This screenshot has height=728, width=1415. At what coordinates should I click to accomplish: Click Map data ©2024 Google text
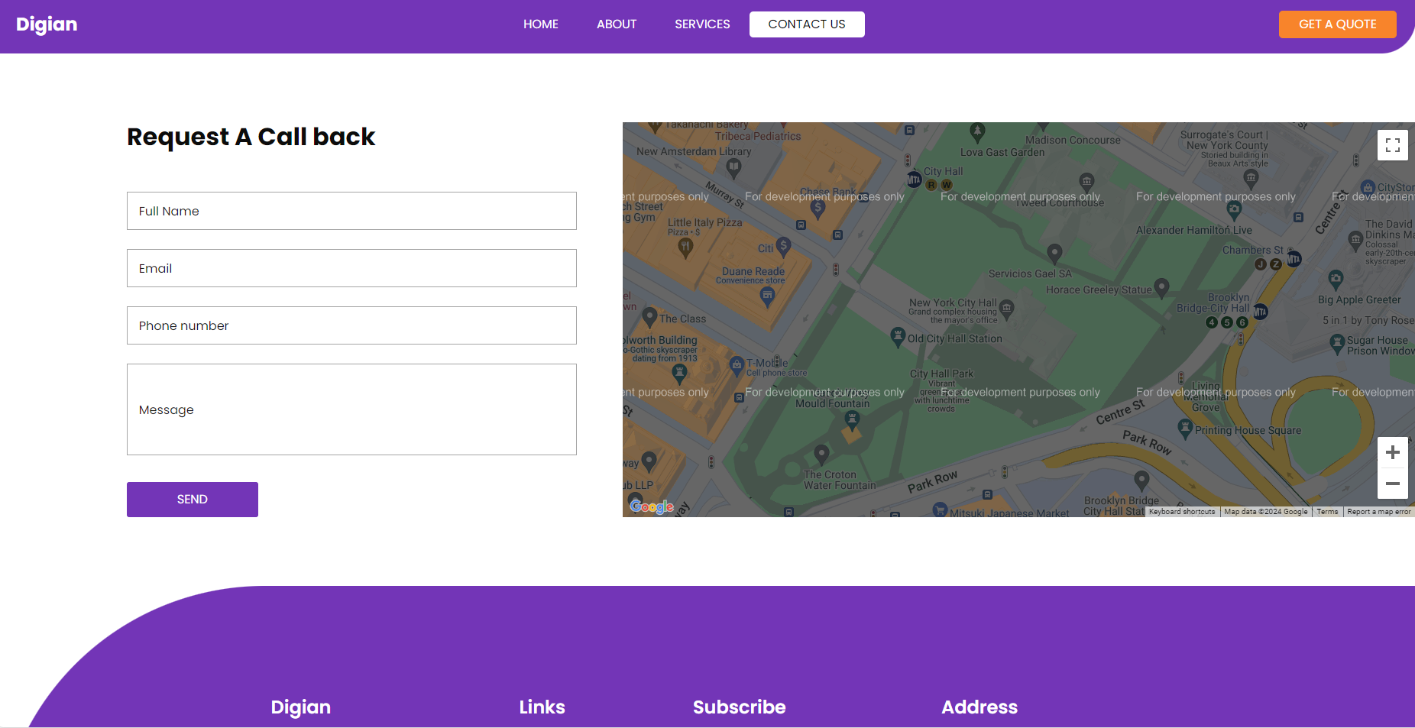pos(1266,512)
